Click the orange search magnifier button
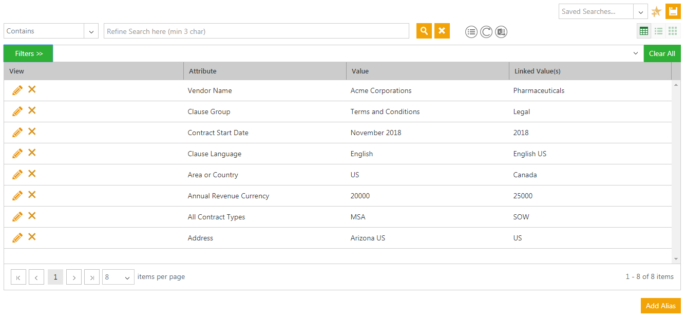The height and width of the screenshot is (317, 685). click(x=424, y=31)
